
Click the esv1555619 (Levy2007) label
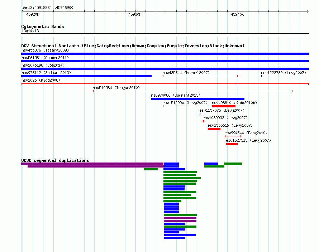pyautogui.click(x=230, y=125)
